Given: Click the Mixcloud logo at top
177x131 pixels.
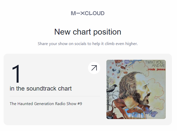Looking at the screenshot, I should tap(88, 13).
